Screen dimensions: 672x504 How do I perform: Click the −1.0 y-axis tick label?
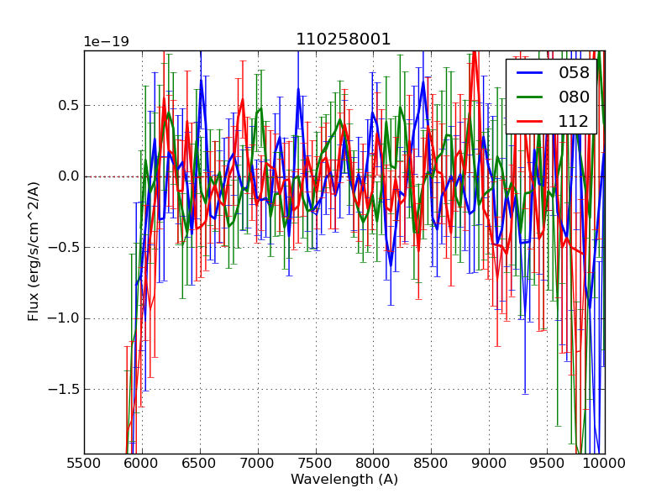click(x=63, y=318)
